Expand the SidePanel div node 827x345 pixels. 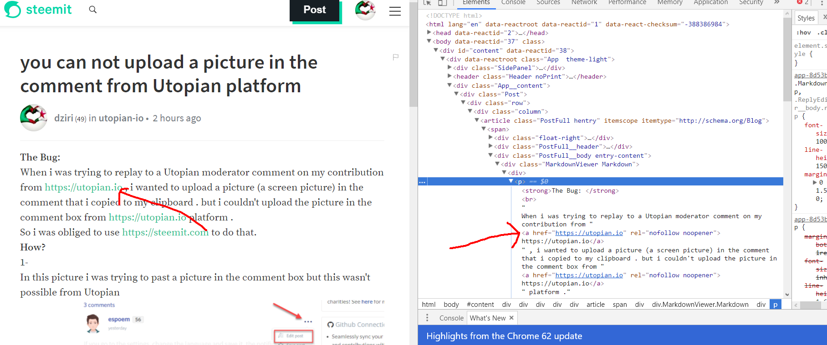(x=449, y=68)
